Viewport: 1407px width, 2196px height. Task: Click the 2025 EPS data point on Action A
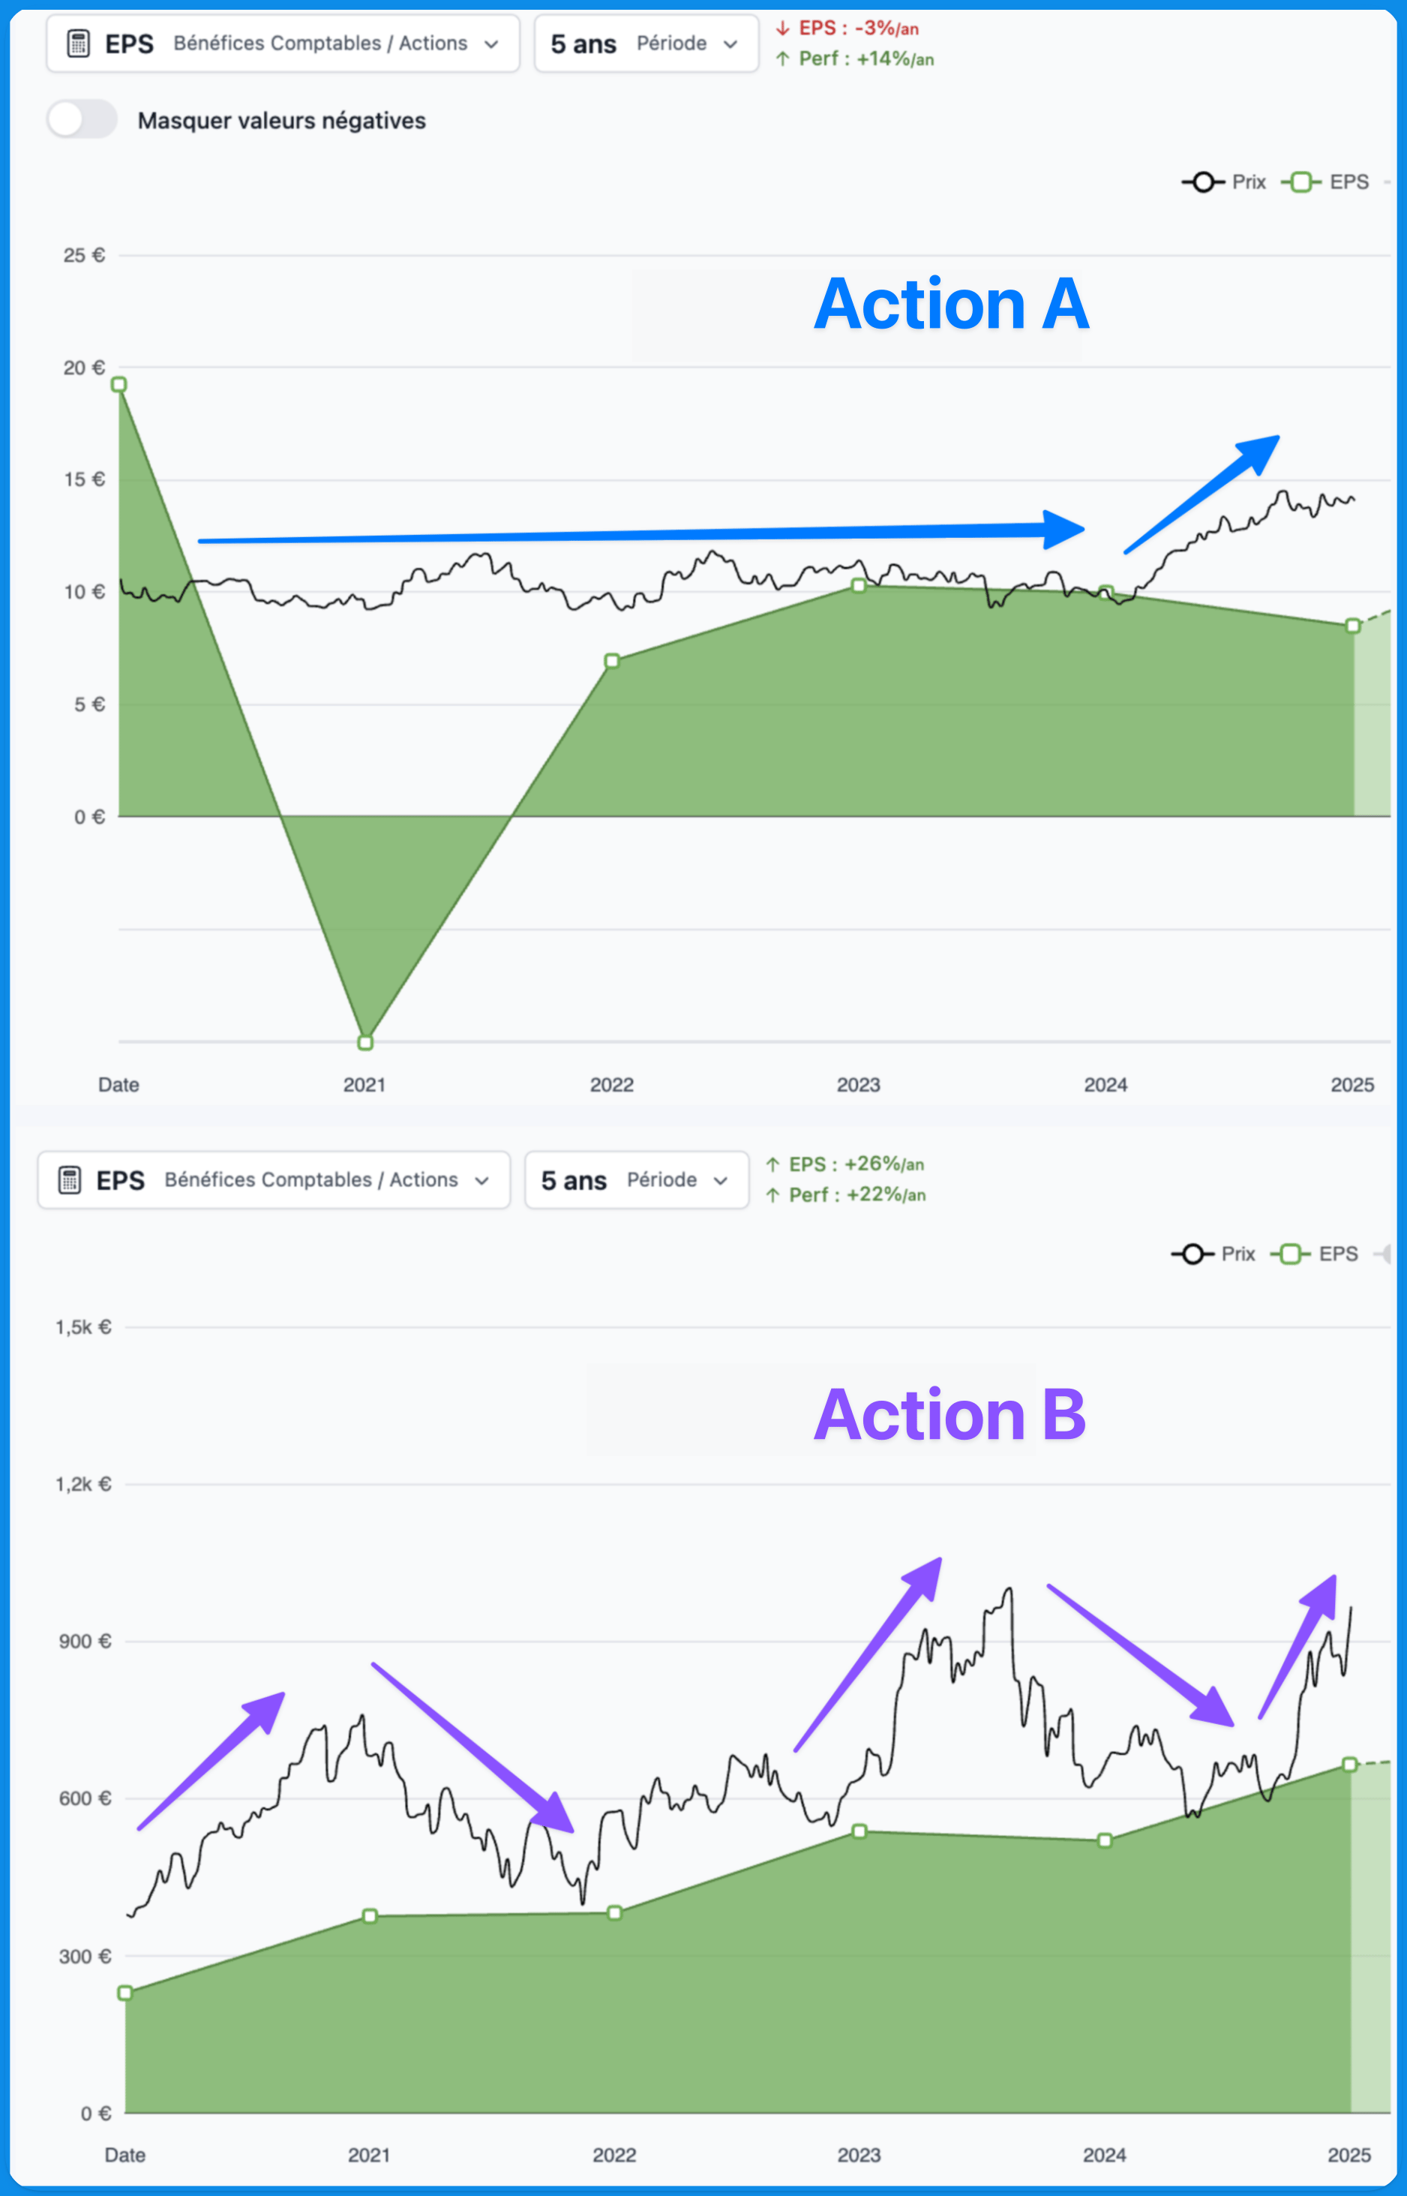[1353, 626]
